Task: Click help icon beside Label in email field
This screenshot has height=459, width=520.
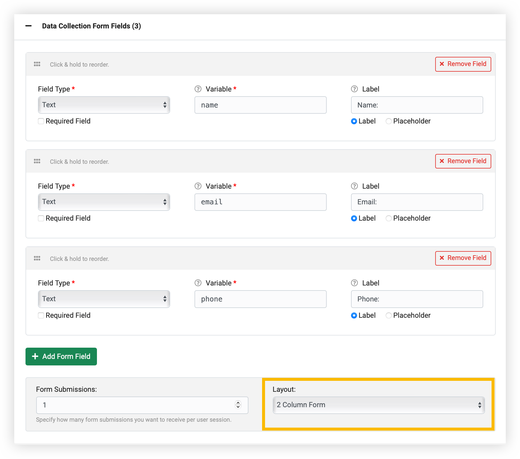Action: [354, 186]
